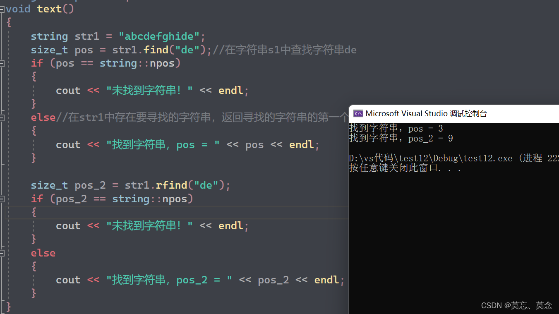Collapse the first if (pos == string::npos) block
The width and height of the screenshot is (559, 314).
3,63
